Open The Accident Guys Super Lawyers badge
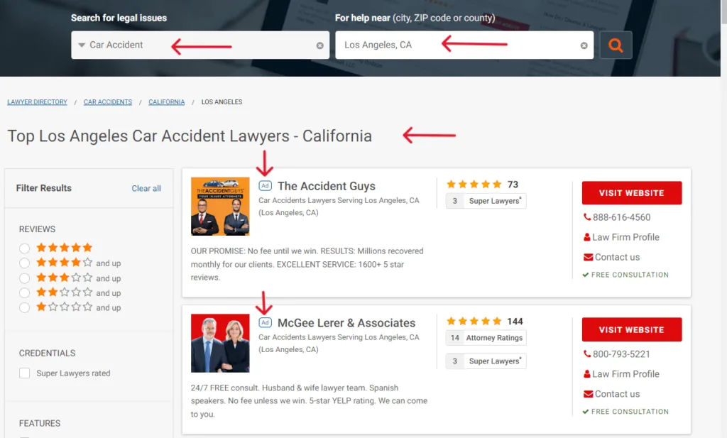727x438 pixels. pyautogui.click(x=486, y=201)
